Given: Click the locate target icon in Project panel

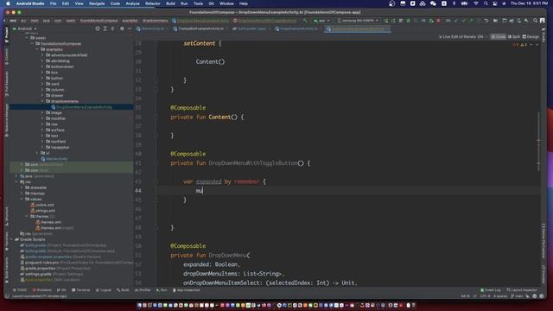Looking at the screenshot, I should [x=98, y=29].
